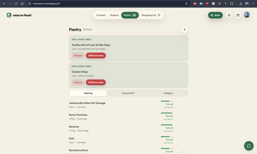Click the address bar URL

(46, 4)
